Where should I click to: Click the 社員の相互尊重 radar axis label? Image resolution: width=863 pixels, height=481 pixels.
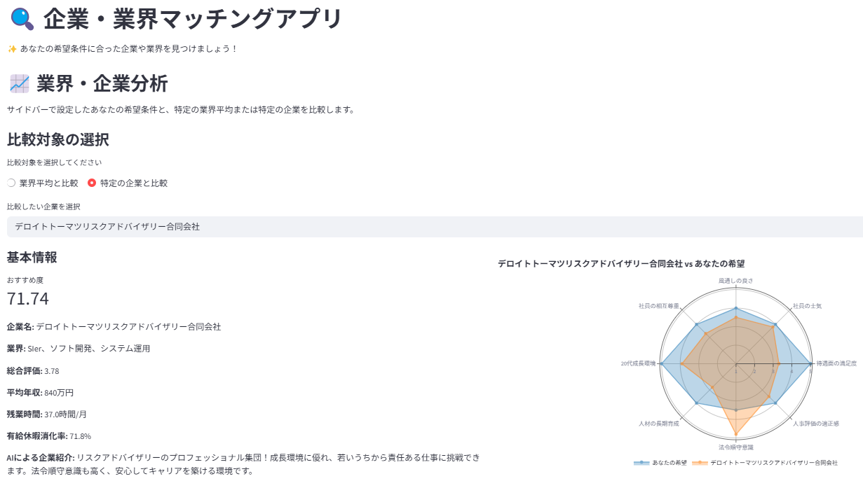(x=659, y=306)
